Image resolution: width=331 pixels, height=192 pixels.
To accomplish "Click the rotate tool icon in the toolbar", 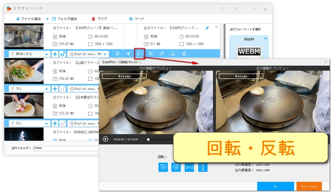I will (x=139, y=54).
